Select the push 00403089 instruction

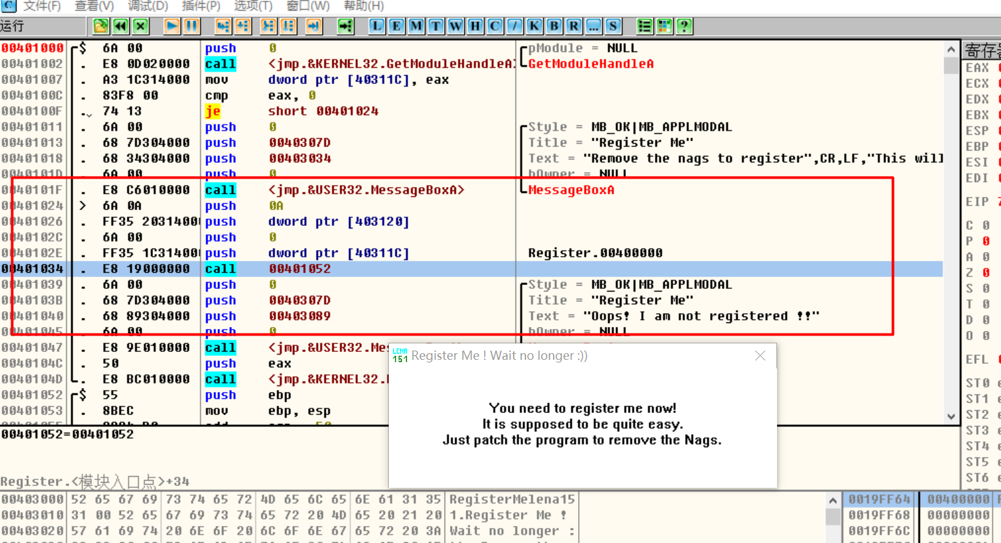(472, 316)
